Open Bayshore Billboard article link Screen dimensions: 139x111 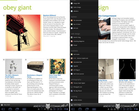(49, 15)
